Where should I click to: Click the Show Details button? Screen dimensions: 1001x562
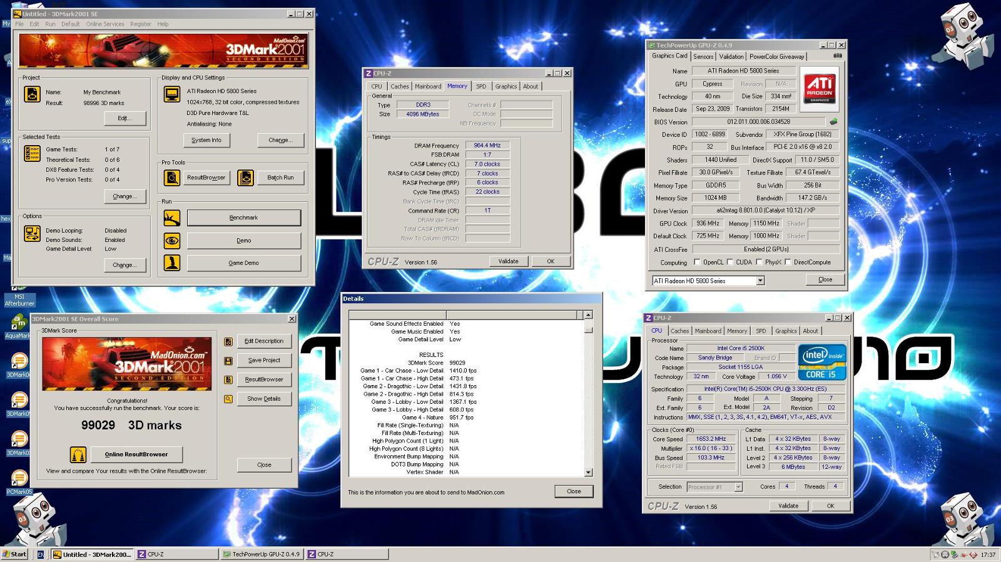coord(264,399)
